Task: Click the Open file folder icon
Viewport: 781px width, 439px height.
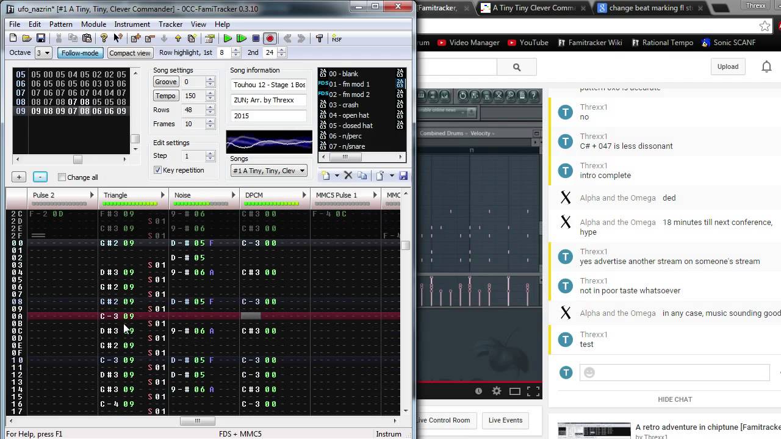Action: 27,38
